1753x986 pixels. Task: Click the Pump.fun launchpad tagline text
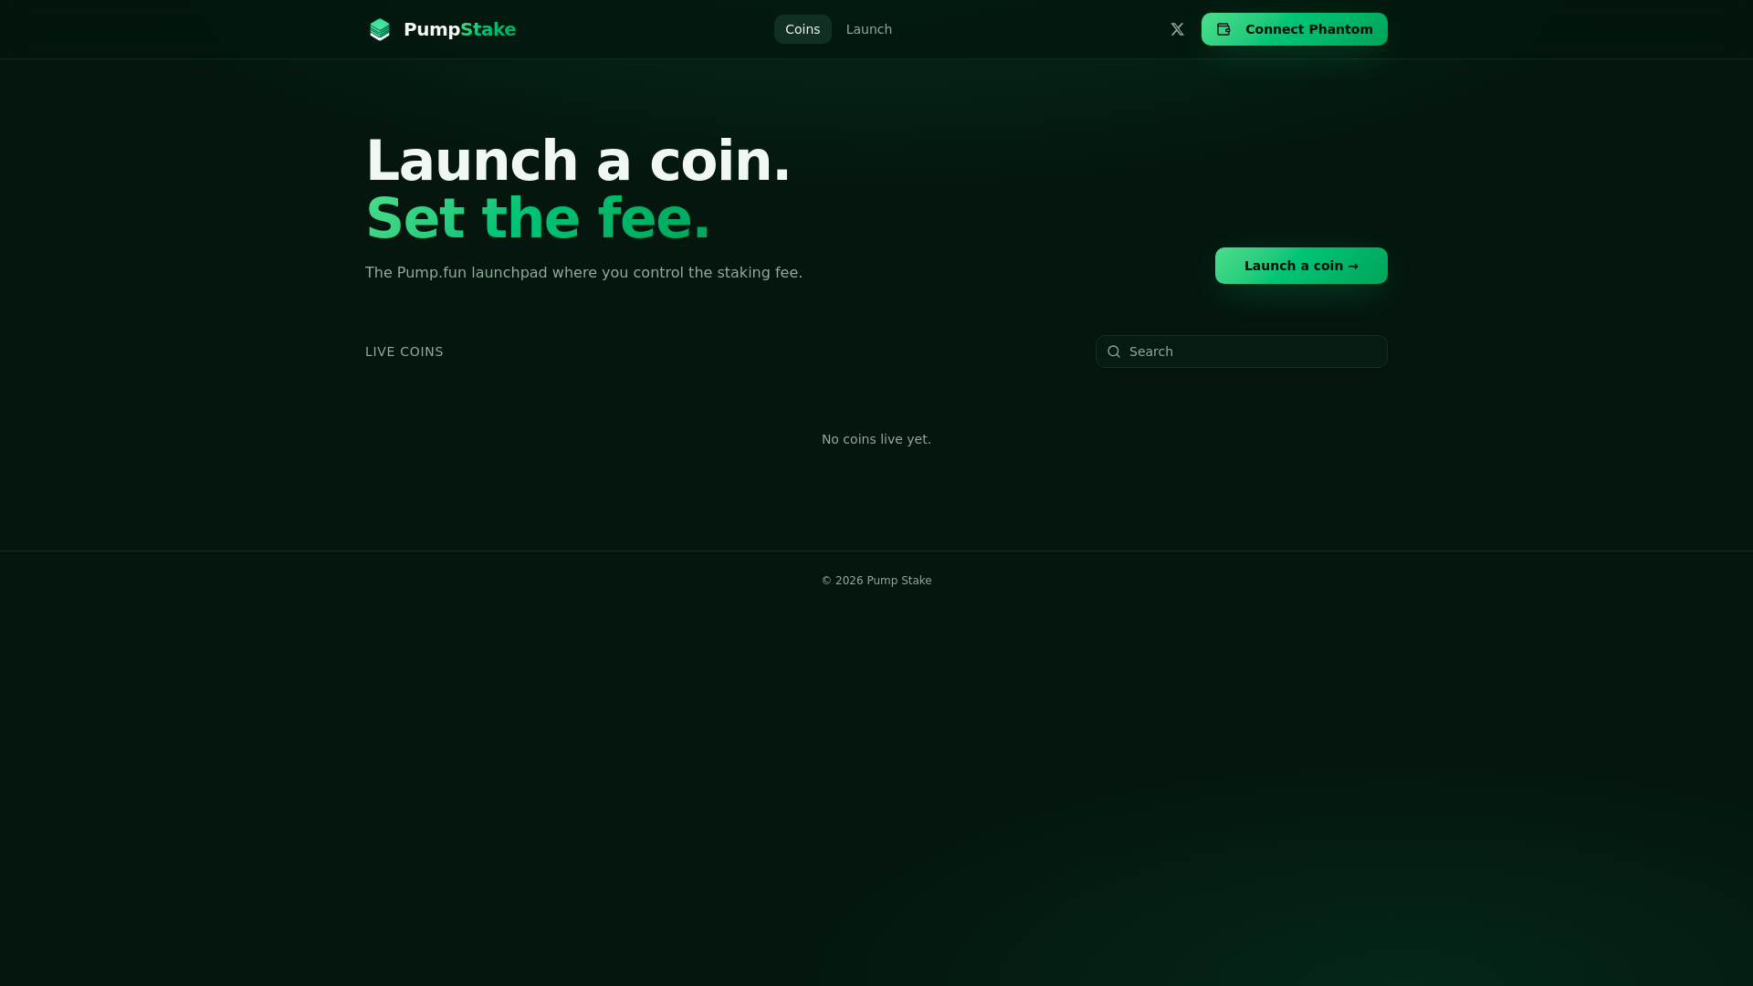[x=583, y=273]
